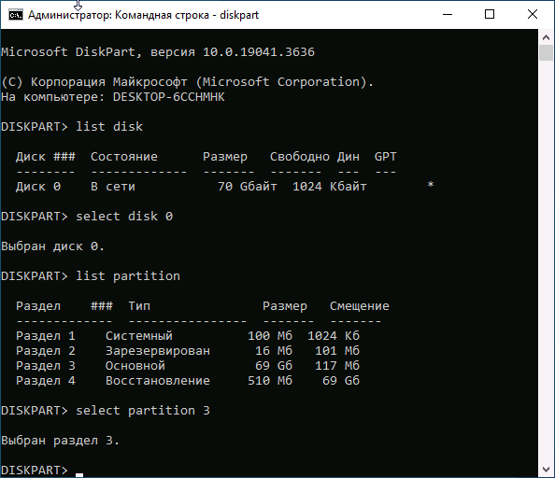Click the 'Раздел 1' Системный row
Viewport: 555px width, 478px height.
click(x=188, y=335)
